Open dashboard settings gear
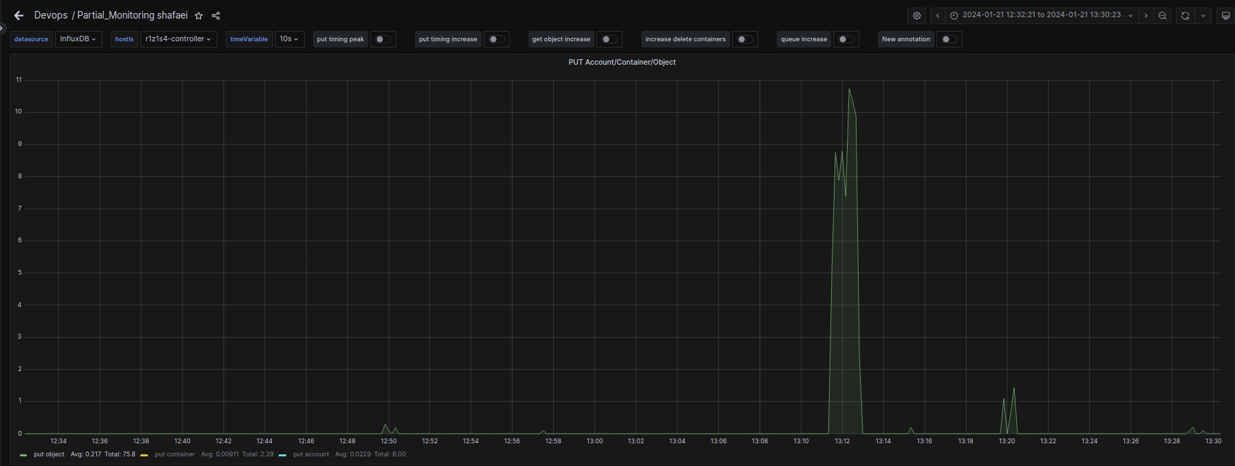This screenshot has width=1235, height=466. (916, 15)
